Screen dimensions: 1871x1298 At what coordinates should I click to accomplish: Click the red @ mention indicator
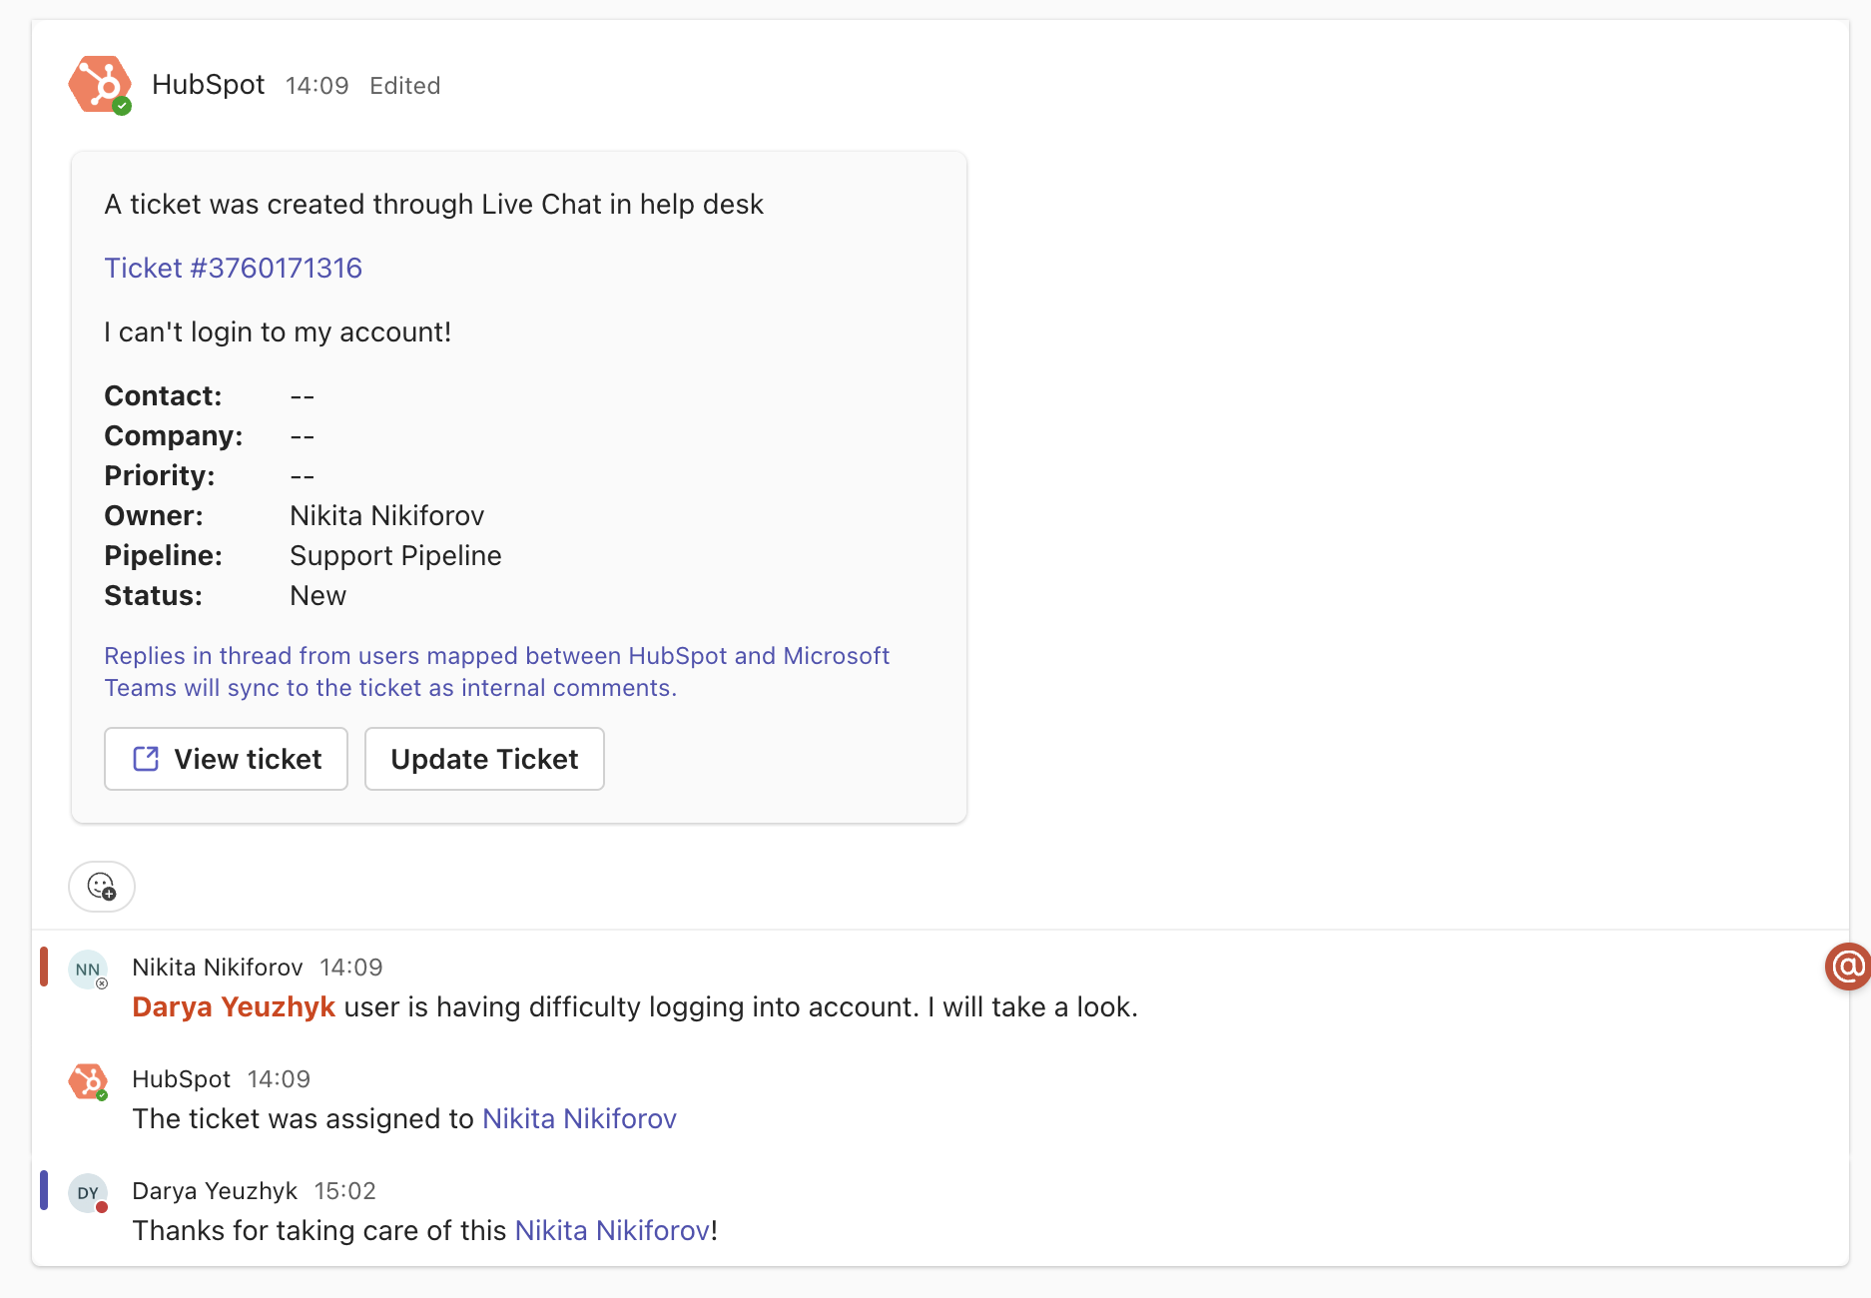1847,967
